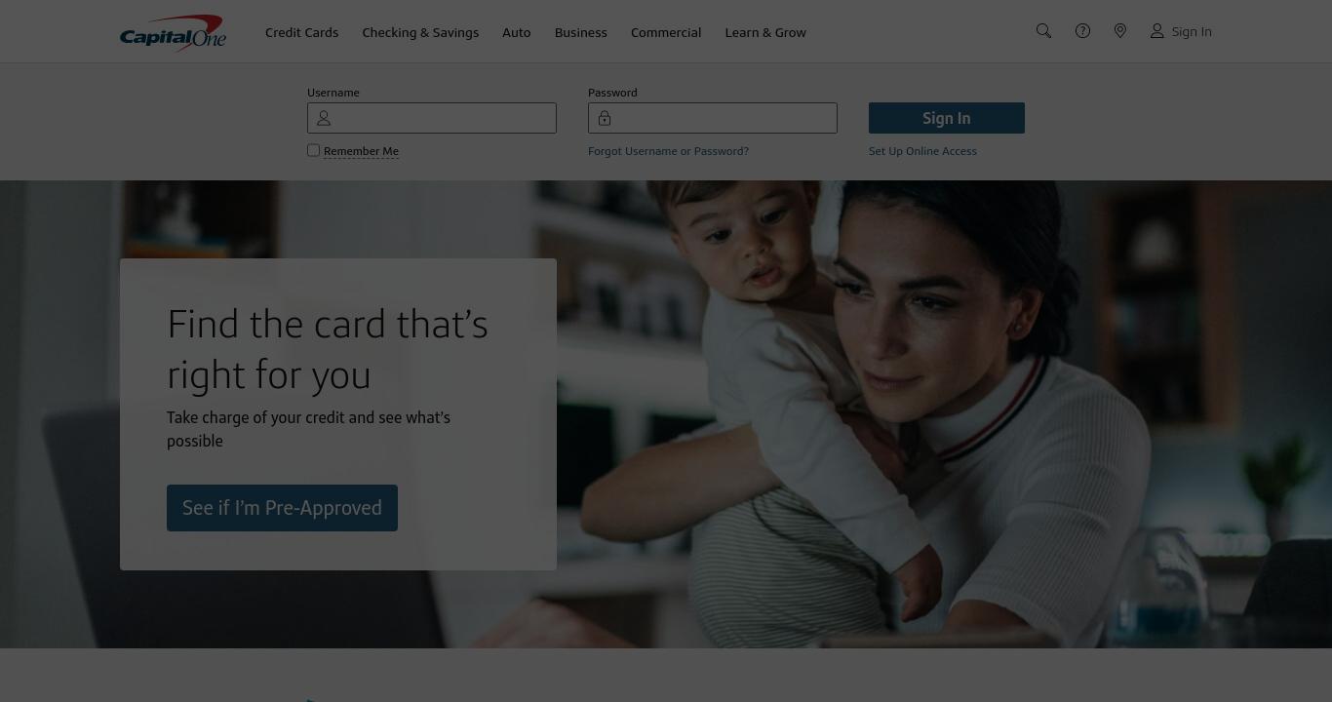Expand the Business navigation menu
1332x702 pixels.
[581, 32]
